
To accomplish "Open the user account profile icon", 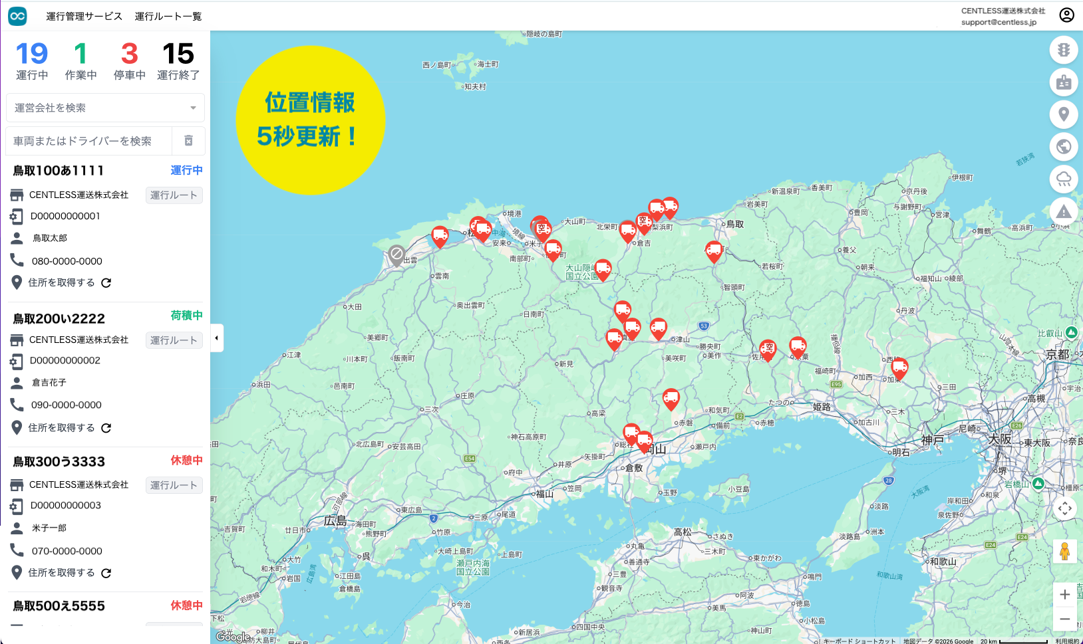I will coord(1066,15).
